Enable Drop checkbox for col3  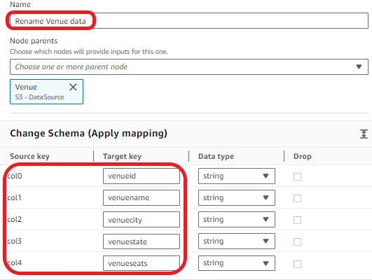pyautogui.click(x=297, y=241)
